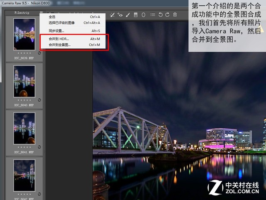The width and height of the screenshot is (266, 200).
Task: Click settings badge on DSC_6639.NEF thumbnail
Action: point(39,53)
